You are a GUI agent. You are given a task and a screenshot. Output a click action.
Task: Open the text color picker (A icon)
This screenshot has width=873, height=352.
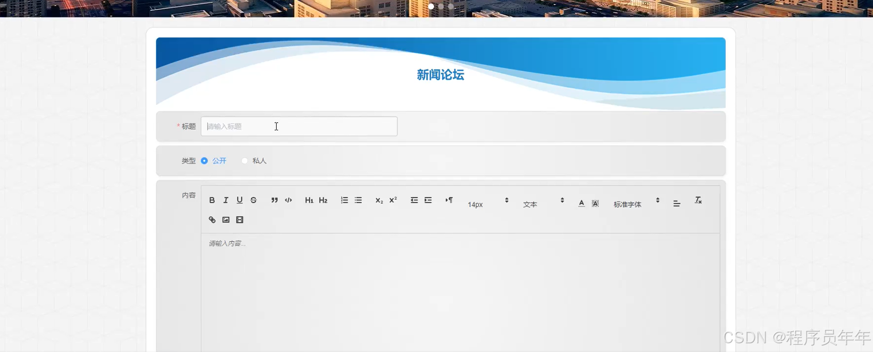(581, 204)
